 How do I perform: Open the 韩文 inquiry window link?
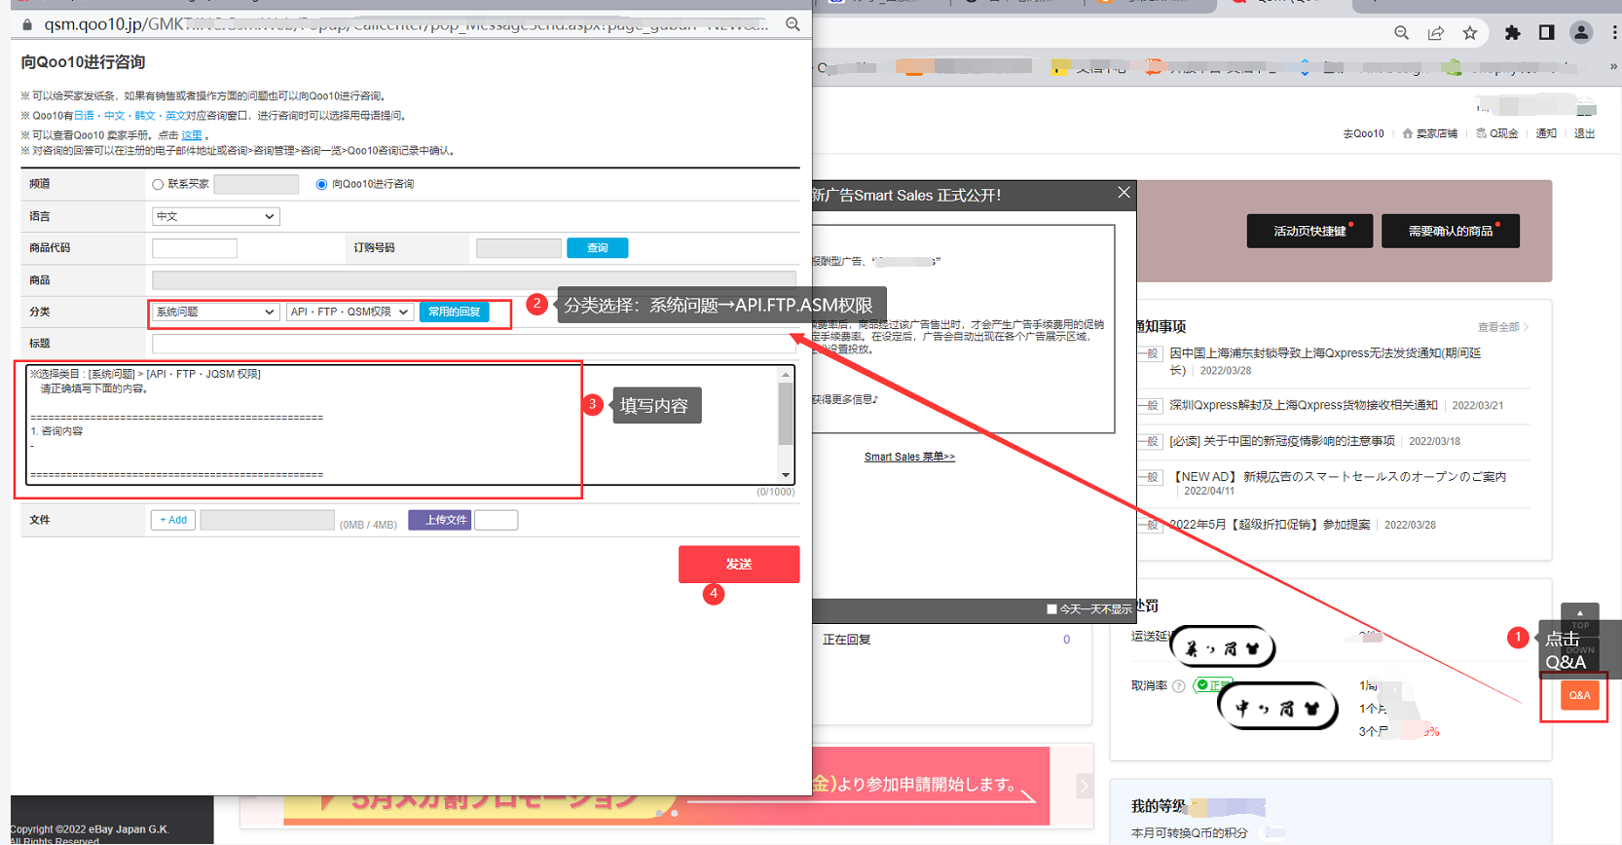click(x=145, y=116)
